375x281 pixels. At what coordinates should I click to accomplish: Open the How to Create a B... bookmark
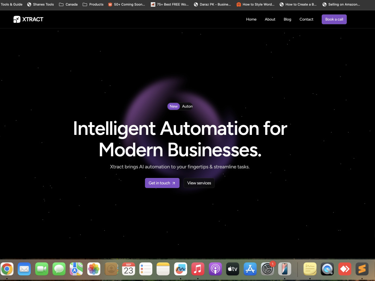pos(298,4)
